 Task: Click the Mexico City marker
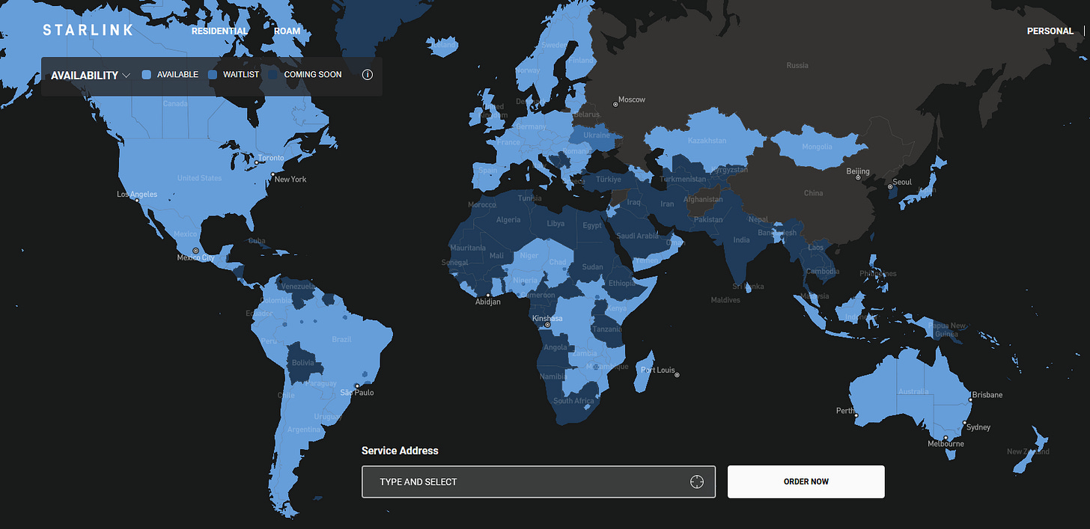195,251
